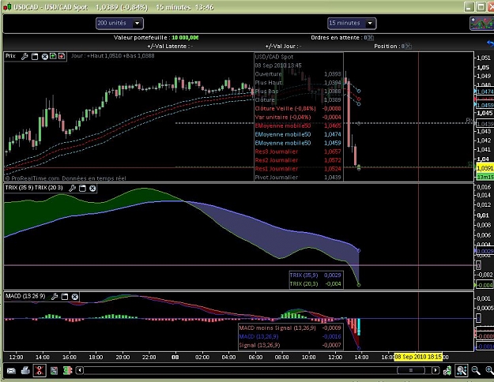Zoom in the chart
This screenshot has height=382, width=494.
tap(489, 371)
